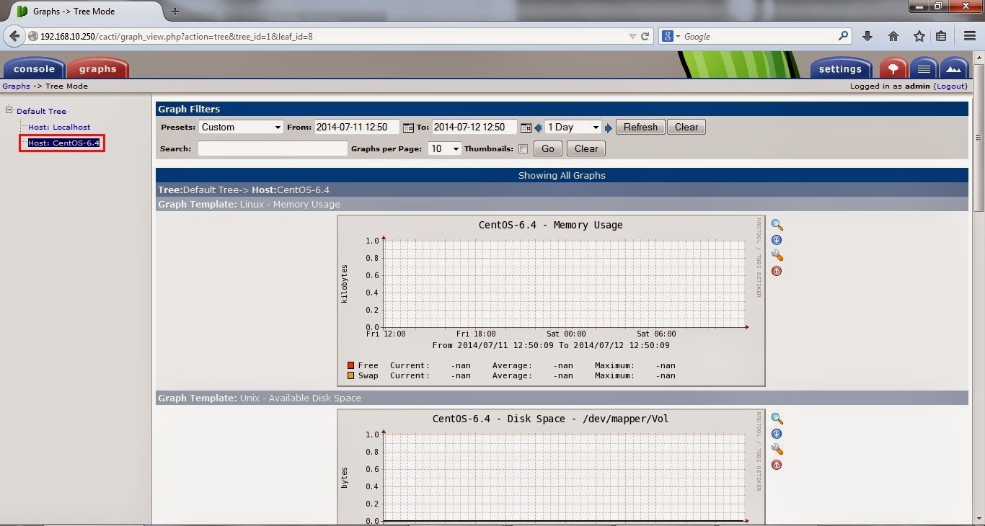This screenshot has height=526, width=985.
Task: Open search engine selector dropdown
Action: click(x=671, y=36)
